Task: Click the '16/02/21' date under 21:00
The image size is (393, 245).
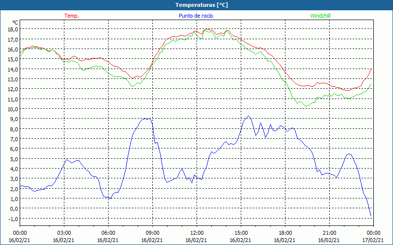Action: (x=329, y=240)
